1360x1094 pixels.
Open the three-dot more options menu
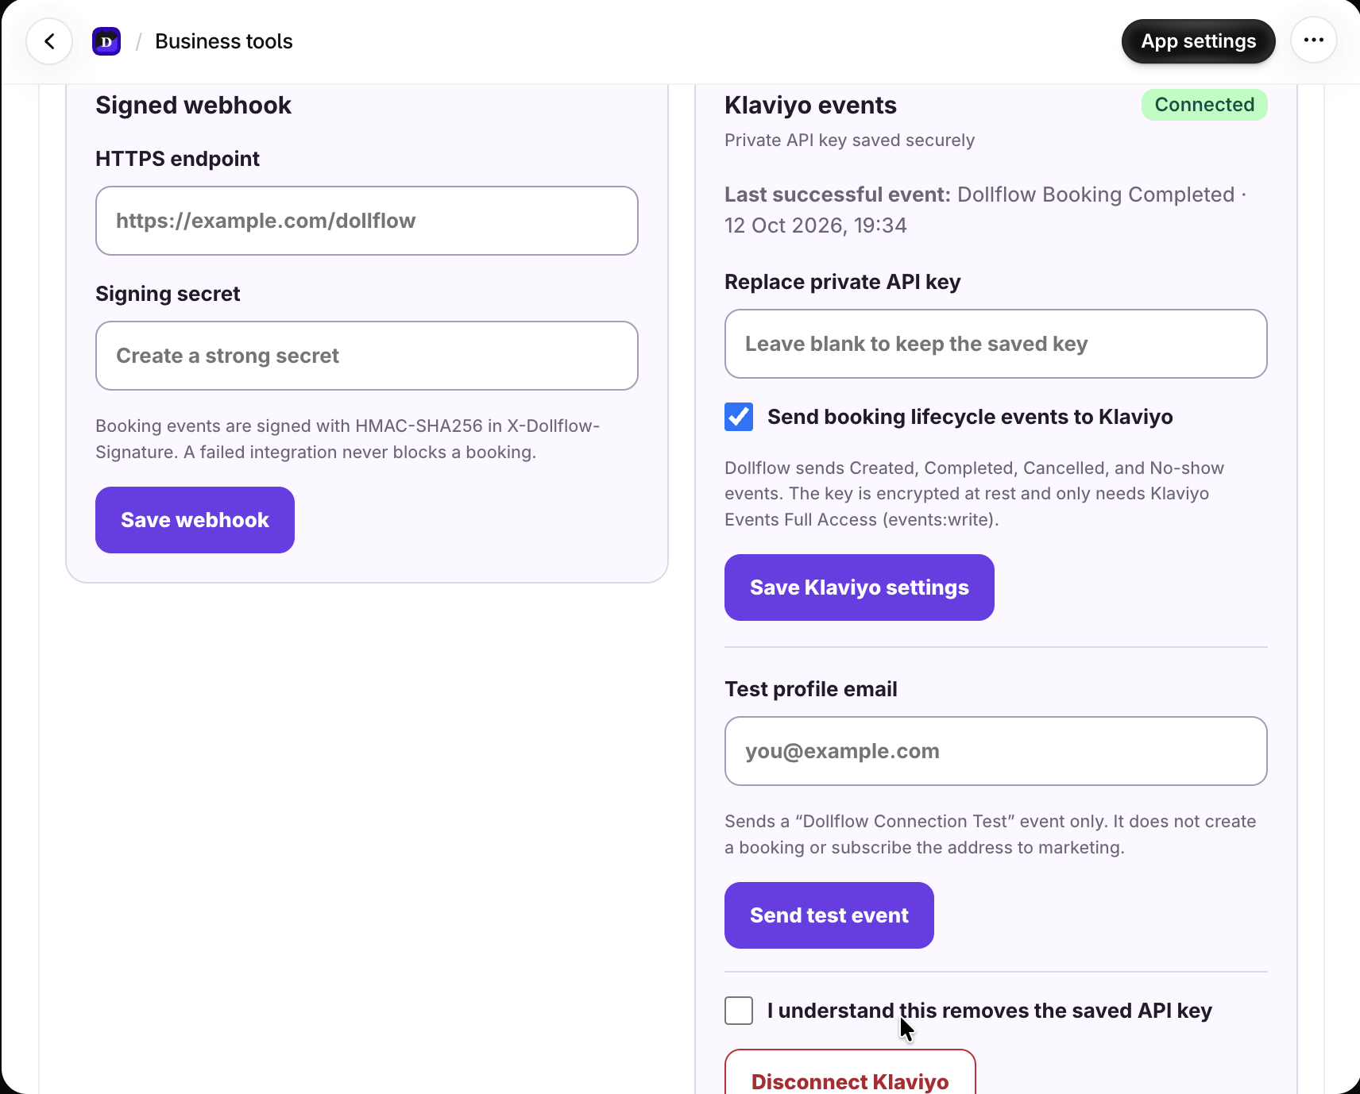pos(1314,40)
